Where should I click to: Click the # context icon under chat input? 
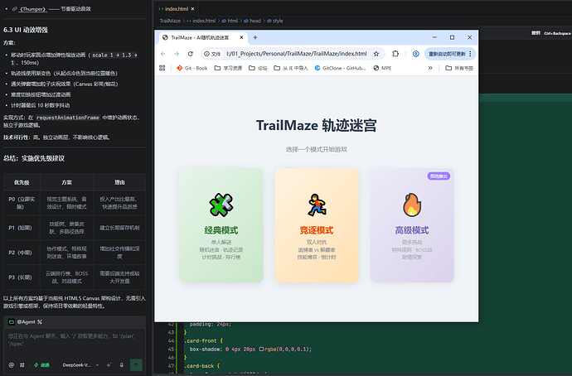coord(22,364)
